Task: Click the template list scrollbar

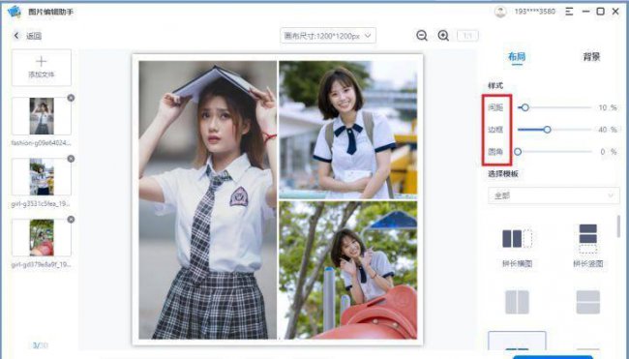Action: click(x=618, y=226)
